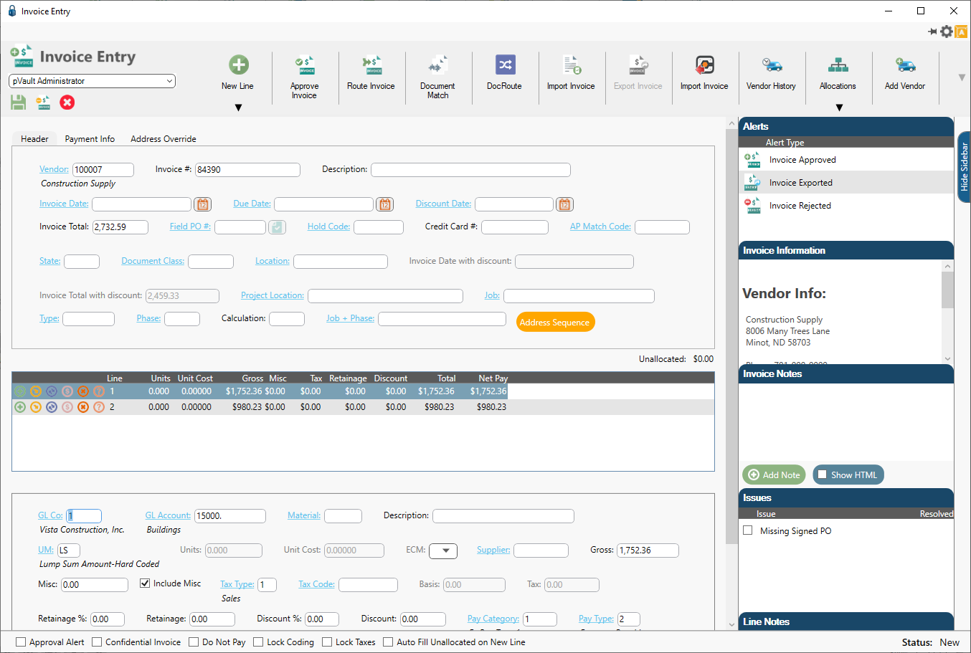Select the Invoice Exported alert row
Image resolution: width=971 pixels, height=653 pixels.
[x=846, y=183]
